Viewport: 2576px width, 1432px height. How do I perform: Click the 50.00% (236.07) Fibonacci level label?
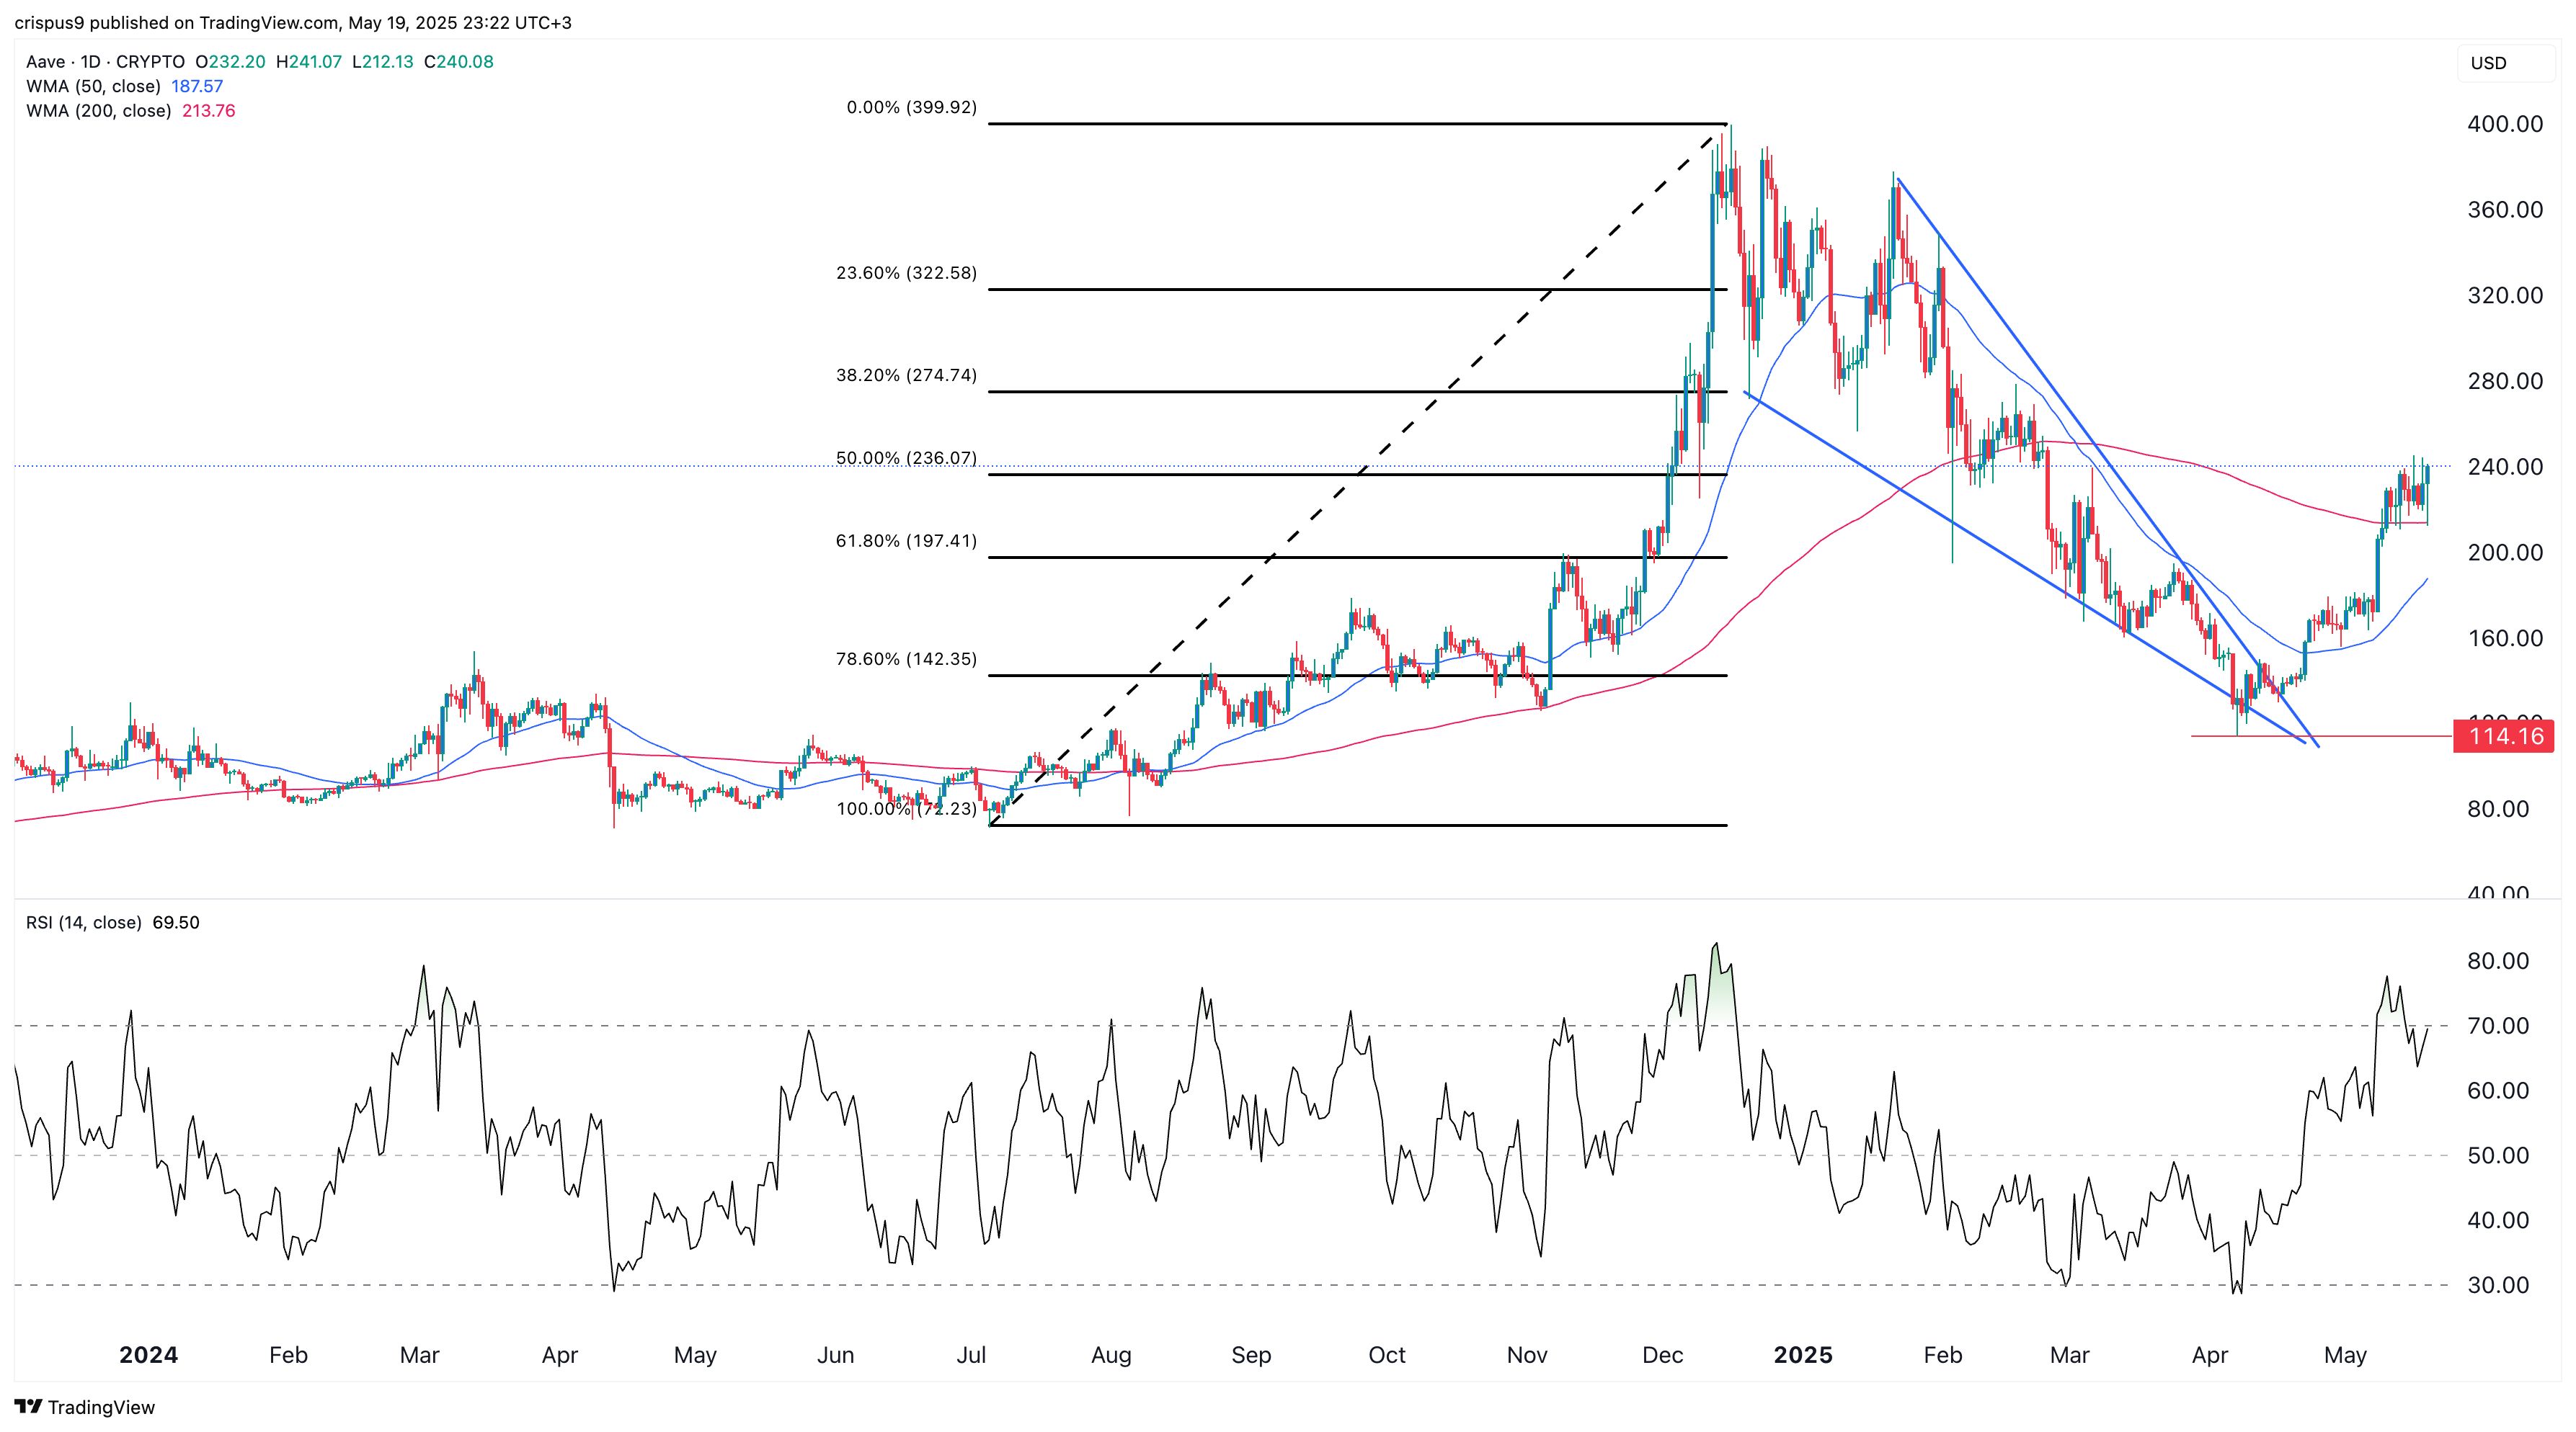coord(906,459)
